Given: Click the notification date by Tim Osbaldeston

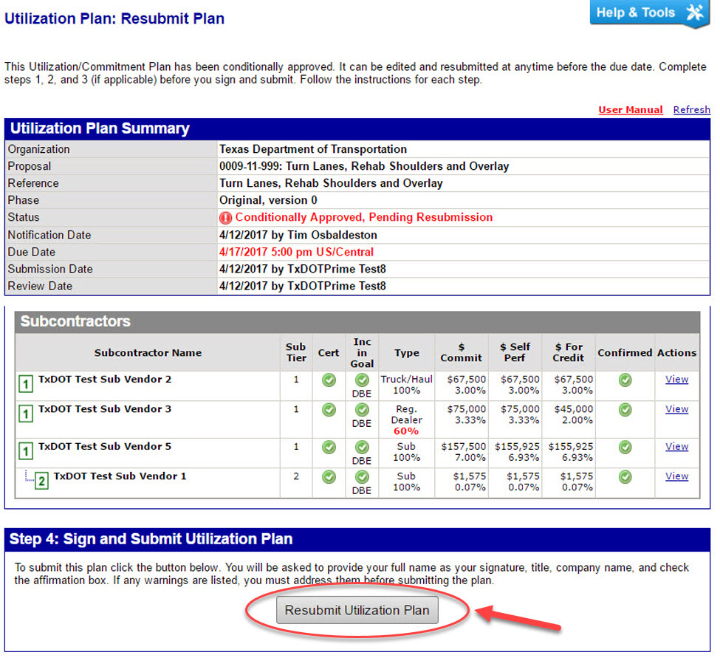Looking at the screenshot, I should pos(298,235).
